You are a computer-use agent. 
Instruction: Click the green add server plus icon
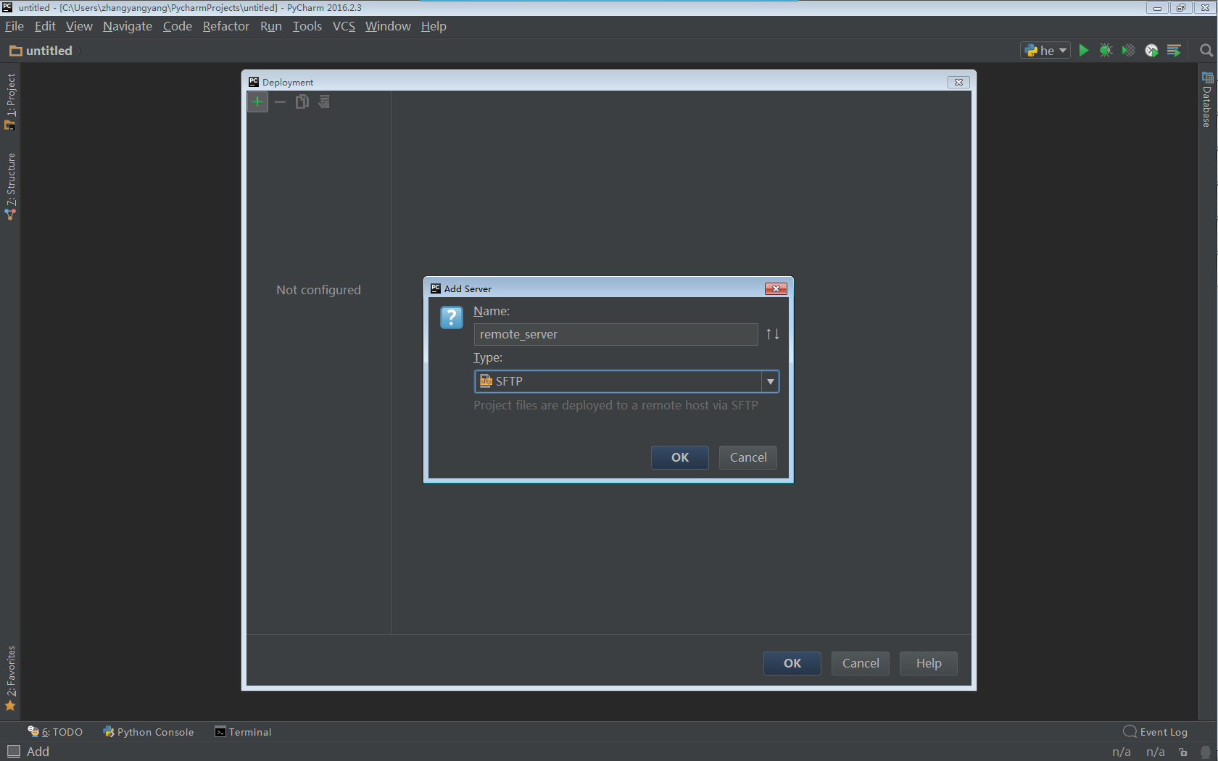tap(257, 101)
